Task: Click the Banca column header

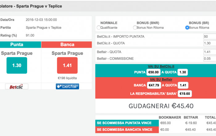Action: [x=67, y=45]
